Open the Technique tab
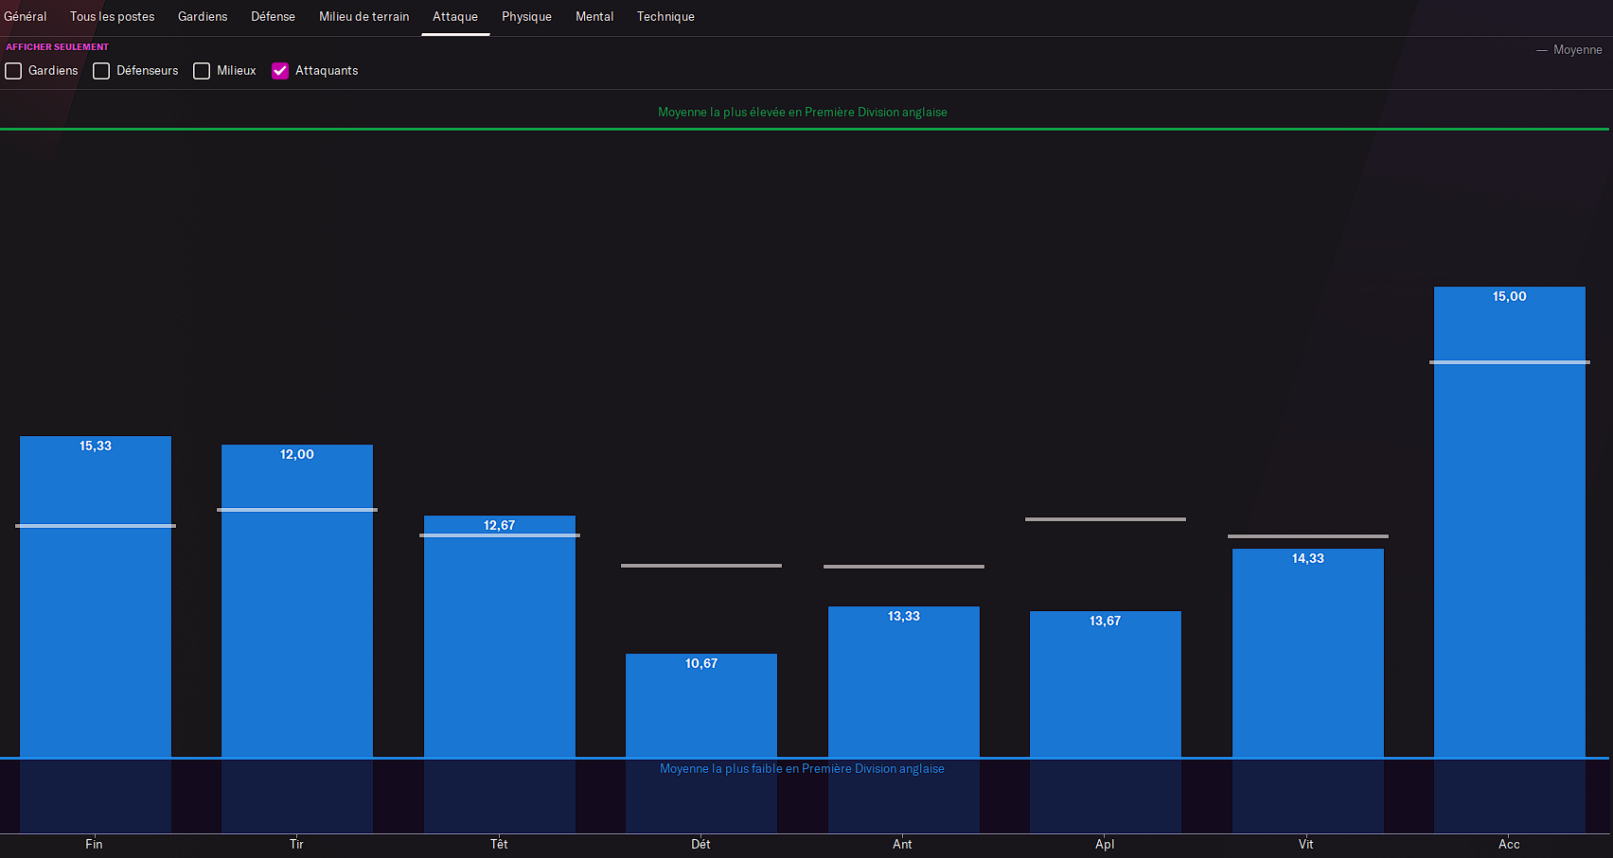Screen dimensions: 1613x858 (665, 17)
